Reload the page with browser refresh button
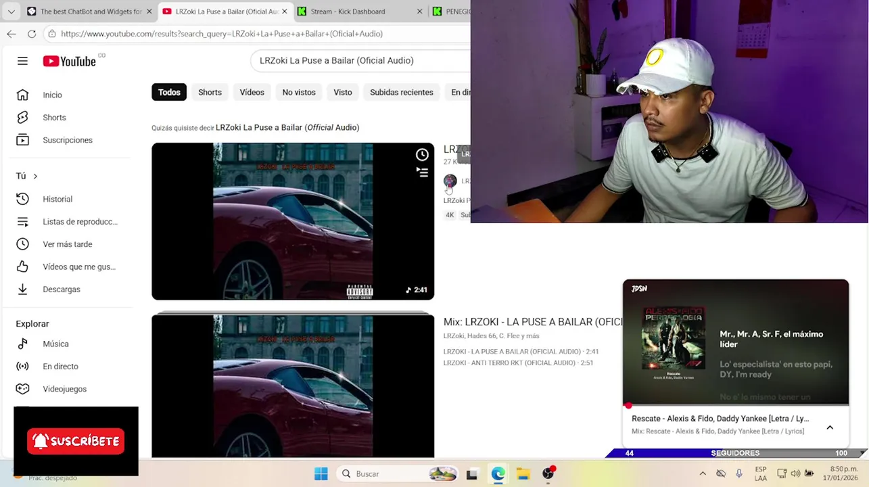The height and width of the screenshot is (487, 869). pos(32,34)
